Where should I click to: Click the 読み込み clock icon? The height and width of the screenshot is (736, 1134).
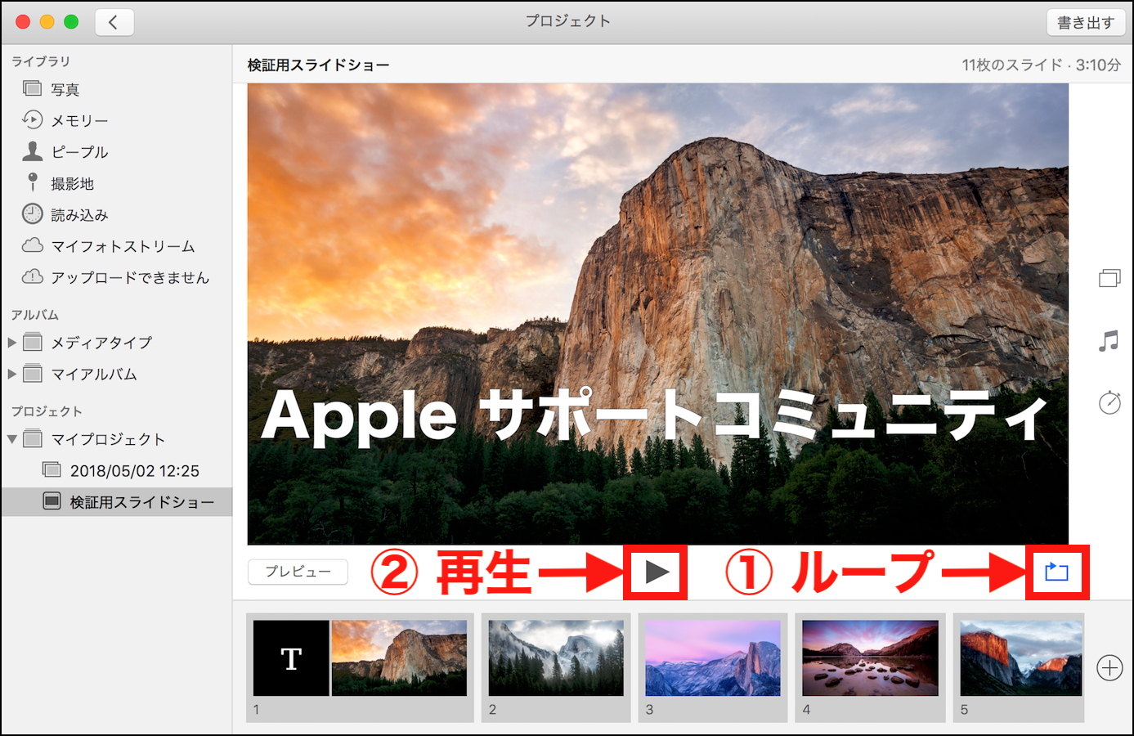tap(33, 213)
